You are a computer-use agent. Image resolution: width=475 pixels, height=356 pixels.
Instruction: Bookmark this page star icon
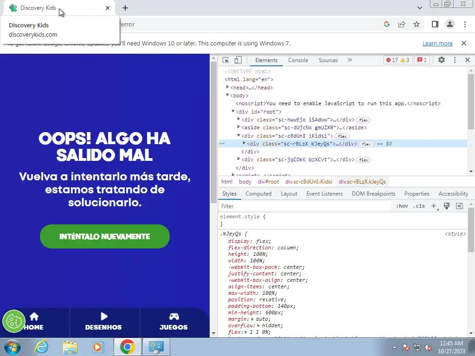(x=417, y=24)
